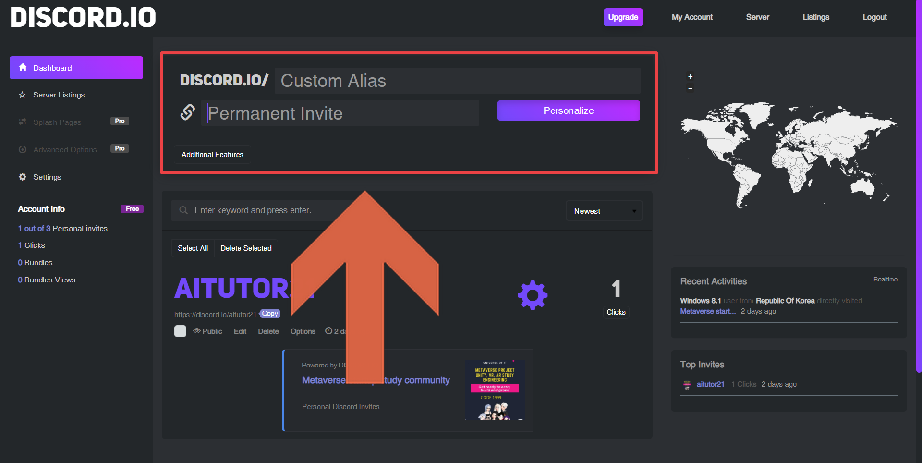Open Splash Pages
922x463 pixels.
(x=57, y=122)
